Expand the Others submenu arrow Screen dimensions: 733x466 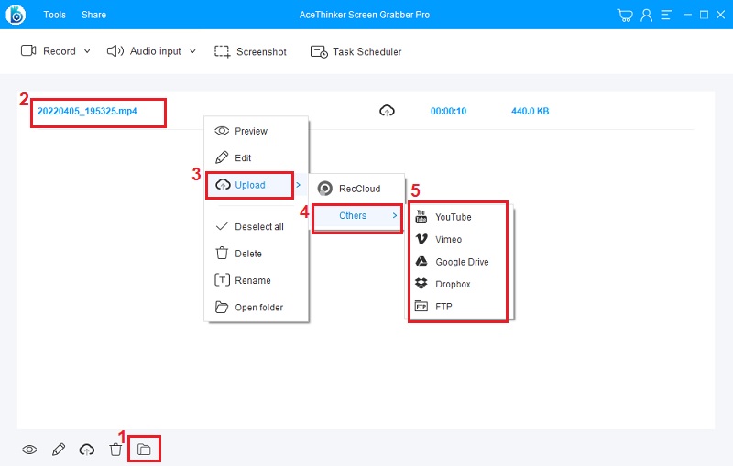(395, 215)
